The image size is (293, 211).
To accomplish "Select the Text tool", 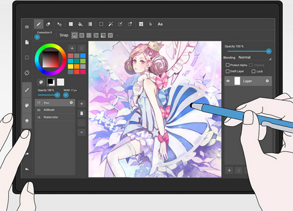I will [160, 24].
